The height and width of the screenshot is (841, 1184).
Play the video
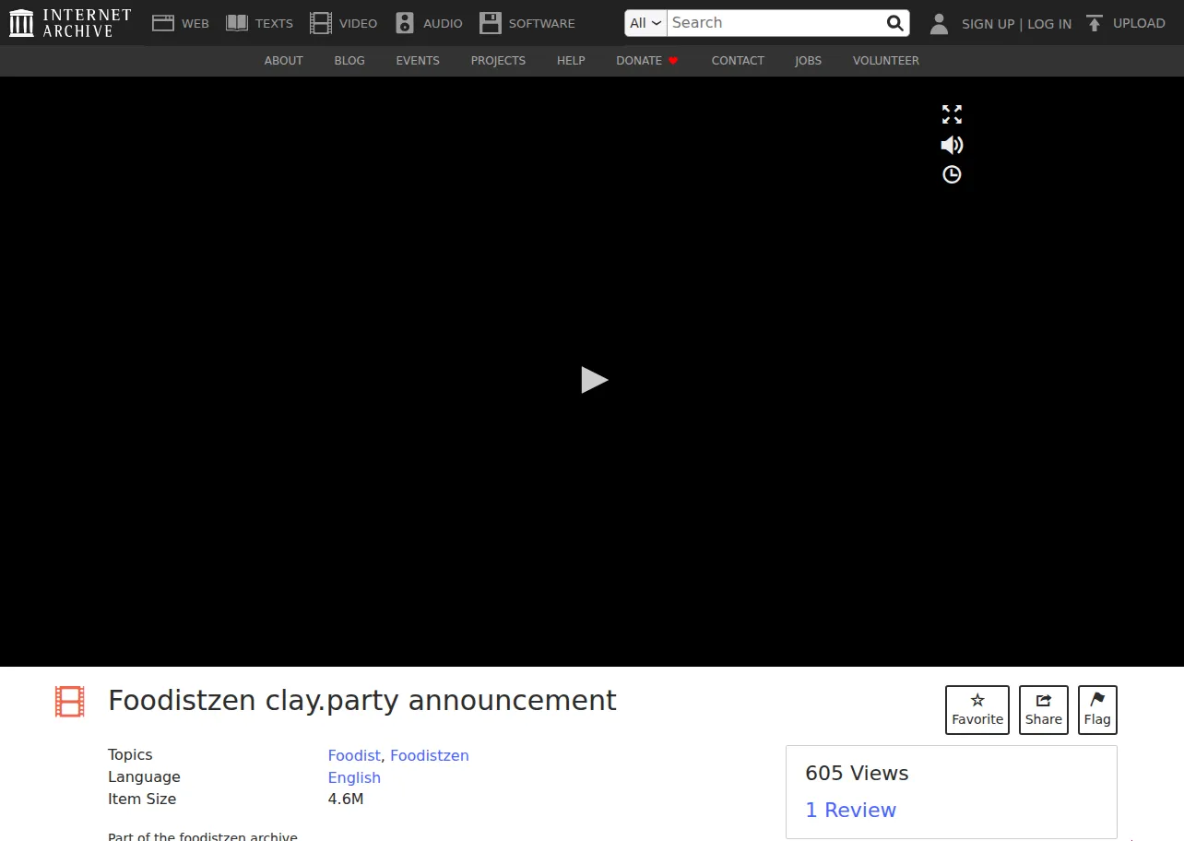click(x=594, y=380)
